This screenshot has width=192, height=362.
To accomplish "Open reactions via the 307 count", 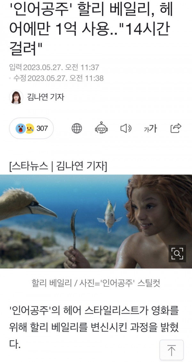I will tap(42, 128).
